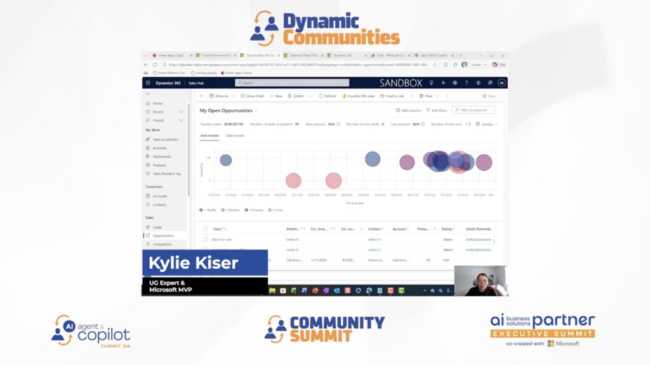Click the Filter by keyword box
Viewport: 650px width, 365px height.
pos(474,110)
